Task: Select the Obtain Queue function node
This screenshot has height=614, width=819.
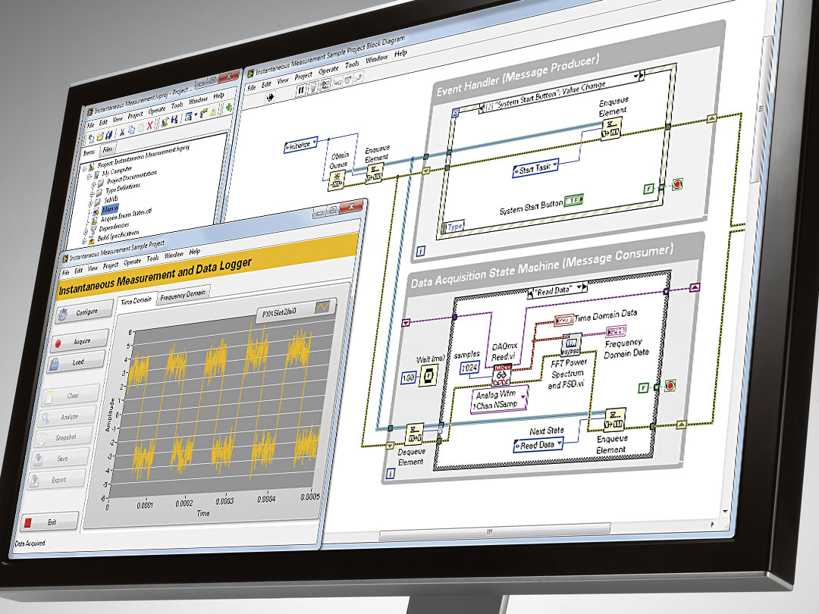Action: [x=337, y=180]
